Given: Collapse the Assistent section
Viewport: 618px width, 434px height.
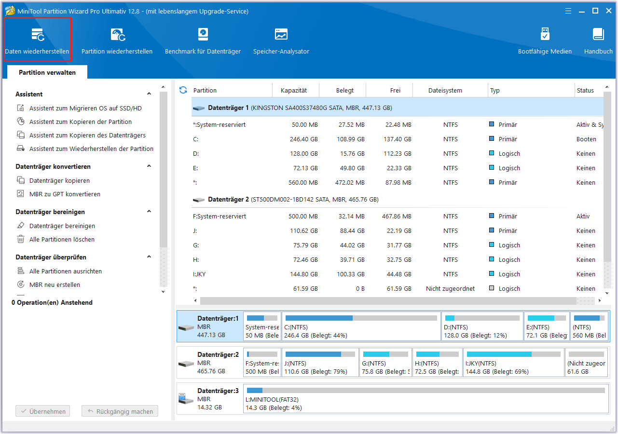Looking at the screenshot, I should click(x=149, y=94).
